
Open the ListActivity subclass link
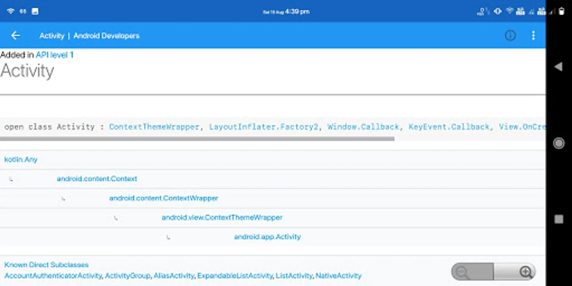(294, 276)
